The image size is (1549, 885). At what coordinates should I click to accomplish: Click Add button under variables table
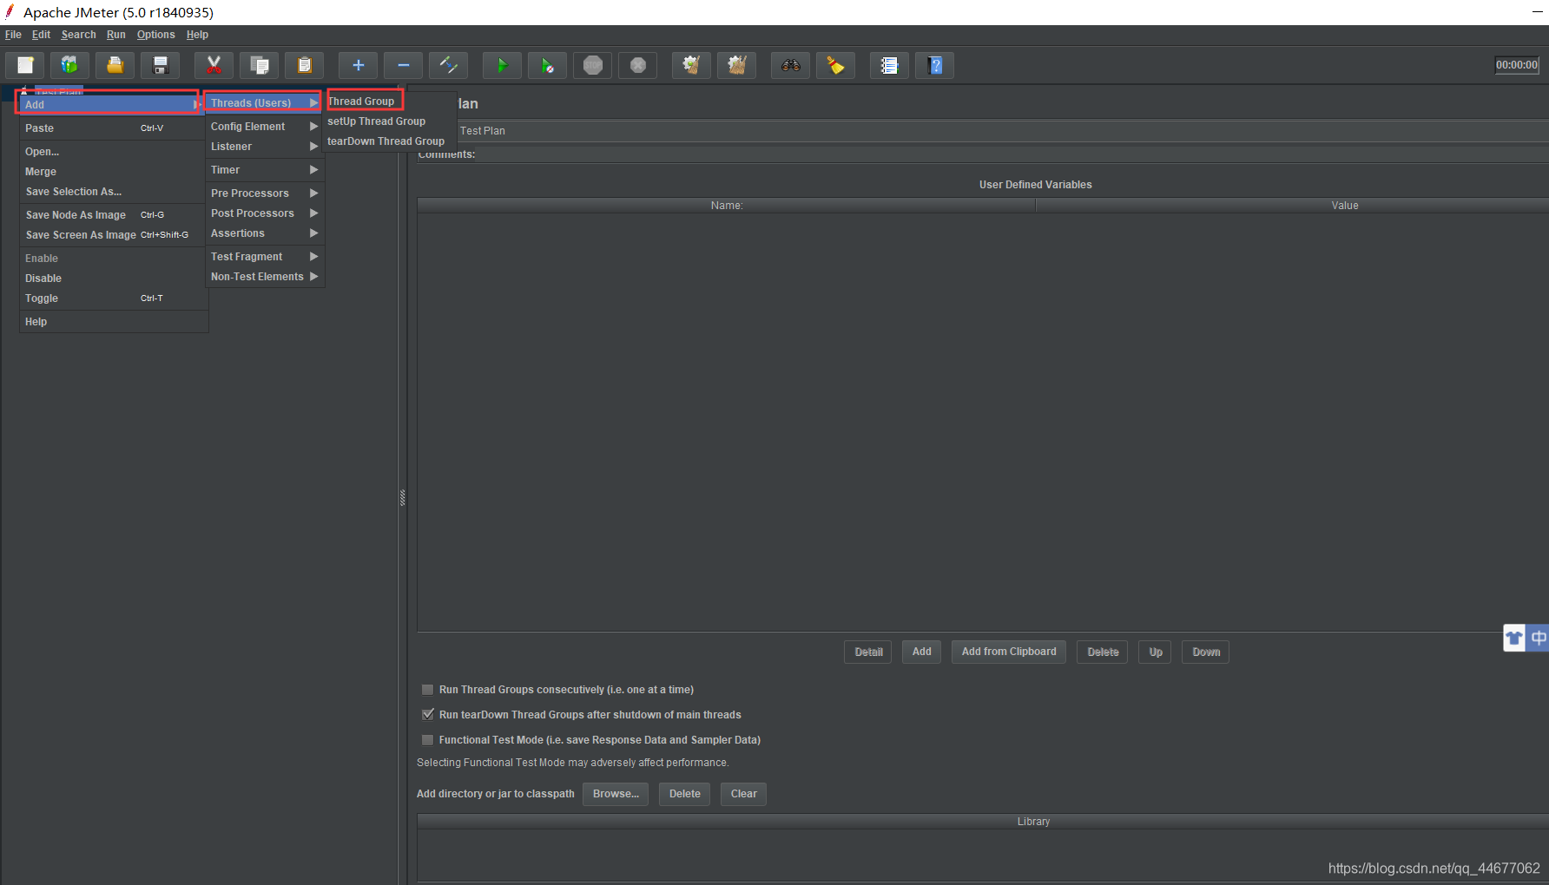921,652
